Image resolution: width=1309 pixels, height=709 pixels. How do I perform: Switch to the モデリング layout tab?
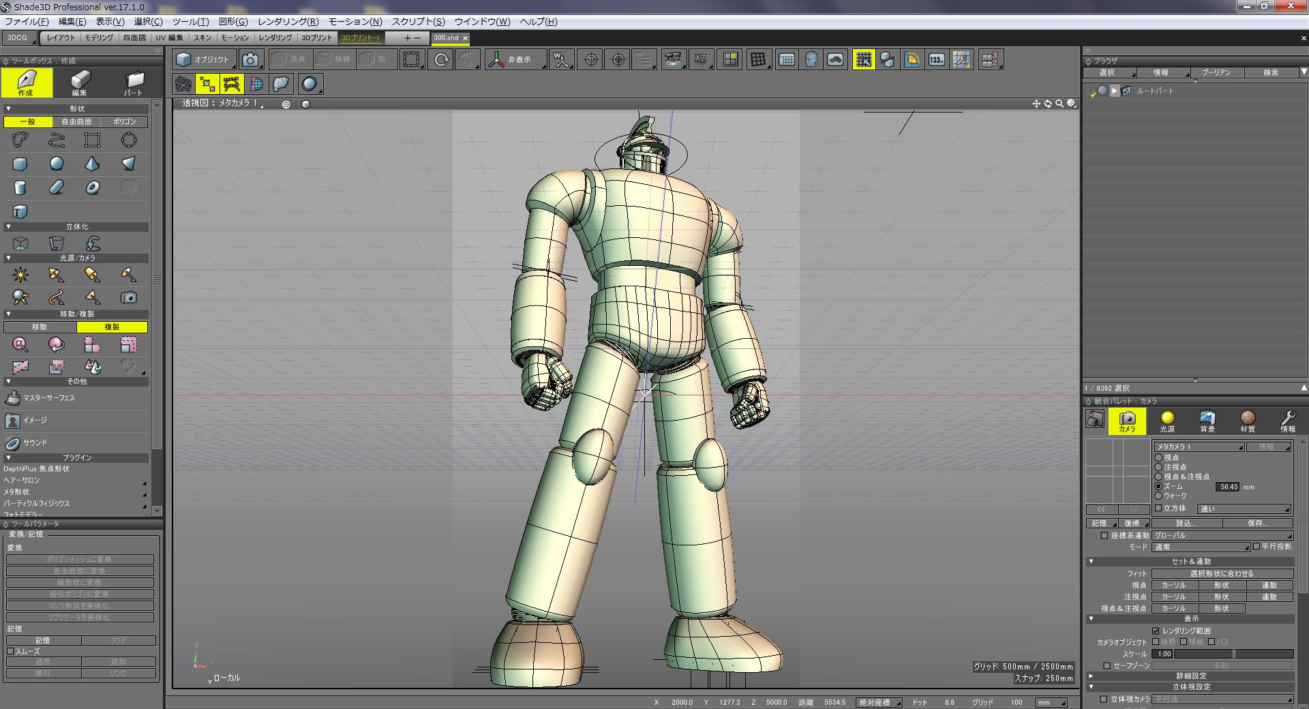[x=99, y=37]
